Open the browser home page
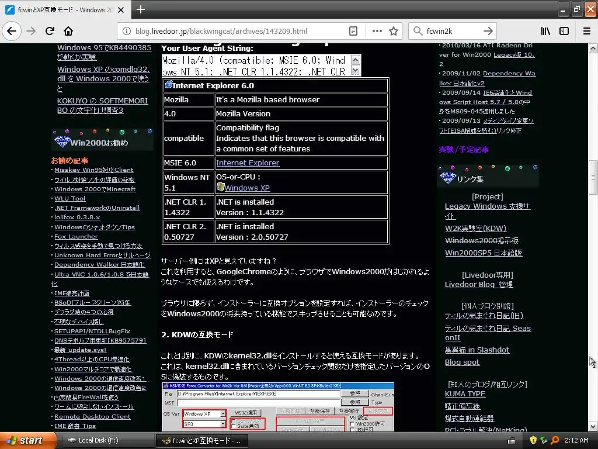The width and height of the screenshot is (598, 449). click(68, 31)
